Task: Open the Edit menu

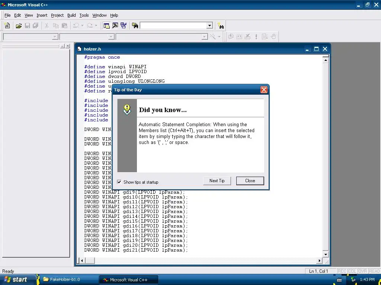Action: click(x=17, y=15)
